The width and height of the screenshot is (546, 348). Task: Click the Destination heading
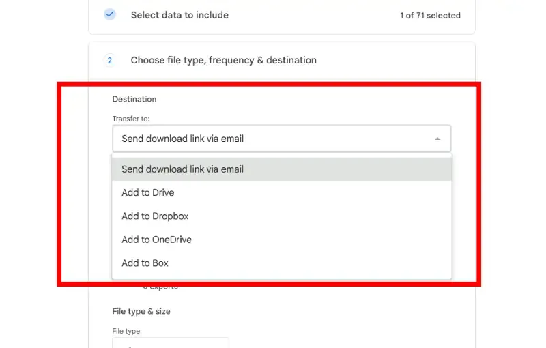click(134, 99)
